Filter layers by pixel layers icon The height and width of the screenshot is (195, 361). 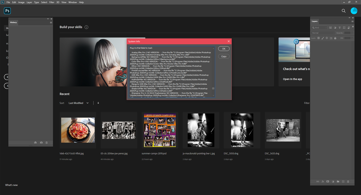pos(330,27)
